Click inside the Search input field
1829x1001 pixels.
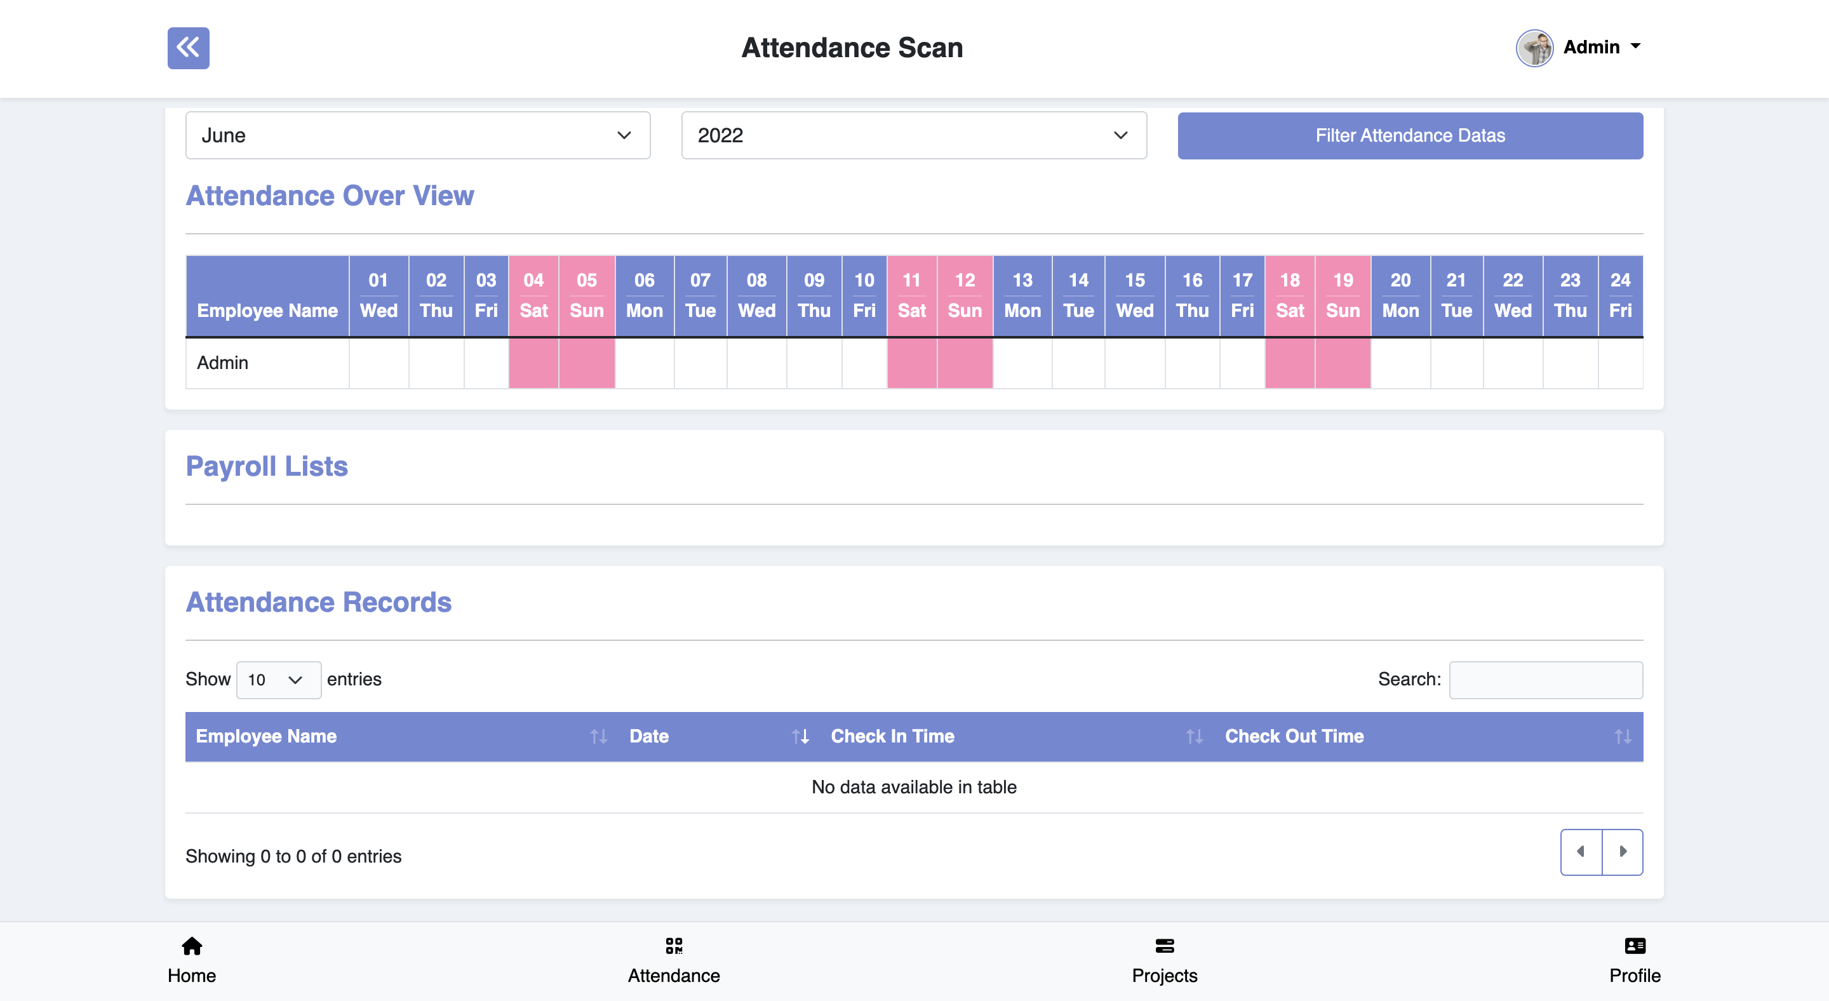[x=1546, y=680]
